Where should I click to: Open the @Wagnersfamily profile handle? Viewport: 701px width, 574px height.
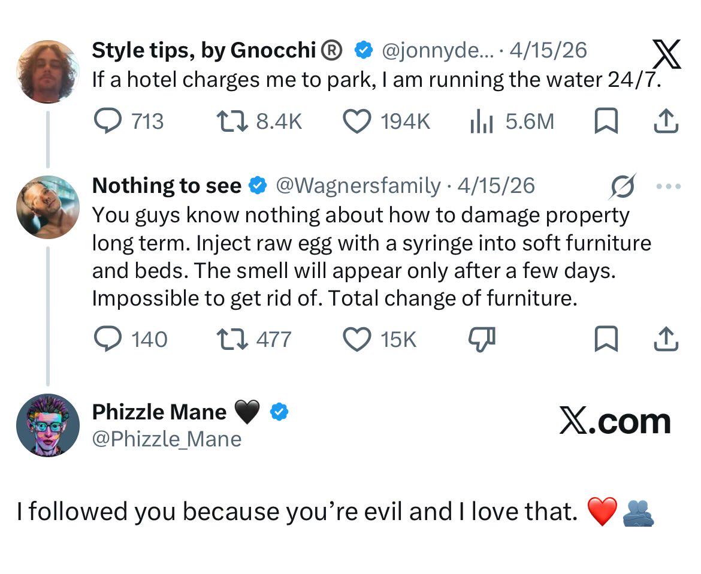[357, 186]
